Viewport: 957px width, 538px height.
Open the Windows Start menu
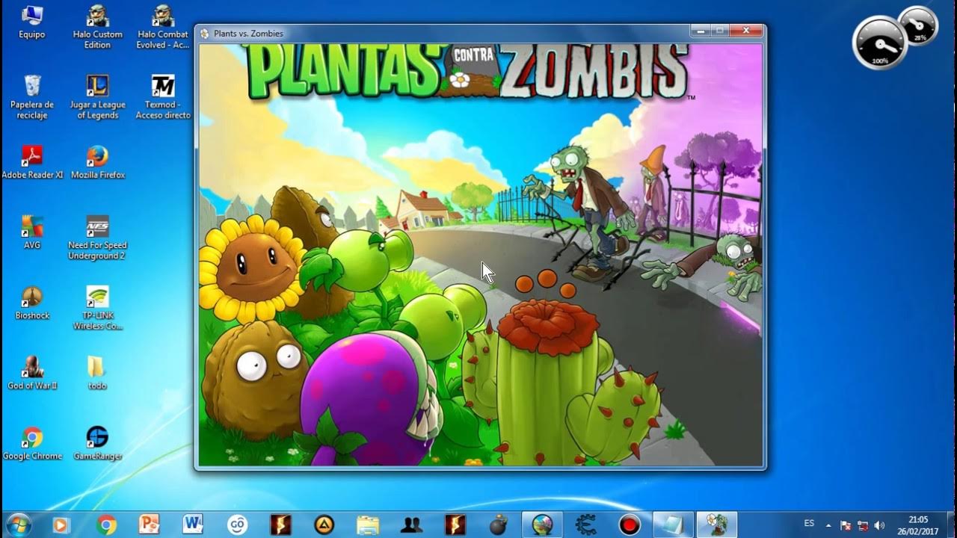click(18, 525)
